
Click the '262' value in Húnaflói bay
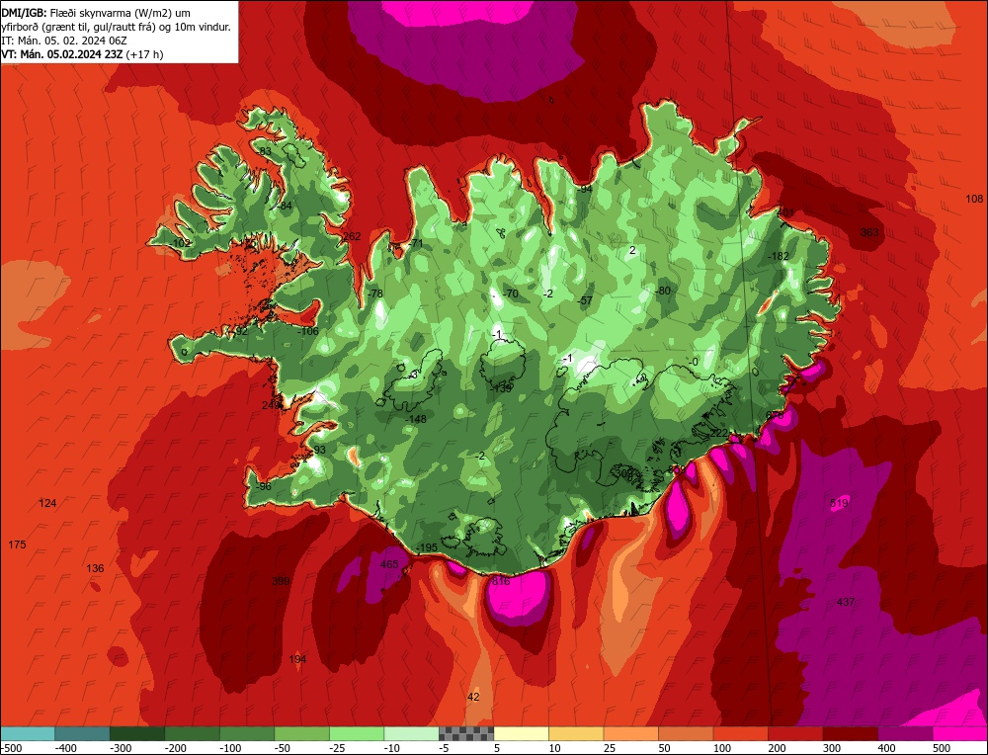coord(352,236)
